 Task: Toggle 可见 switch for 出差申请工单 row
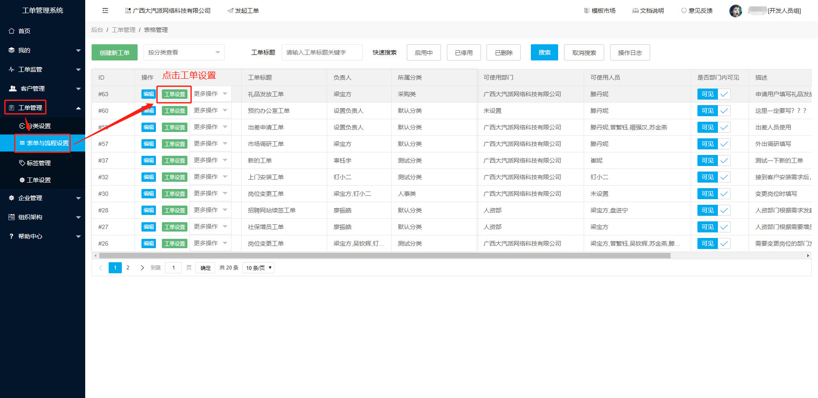coord(714,127)
